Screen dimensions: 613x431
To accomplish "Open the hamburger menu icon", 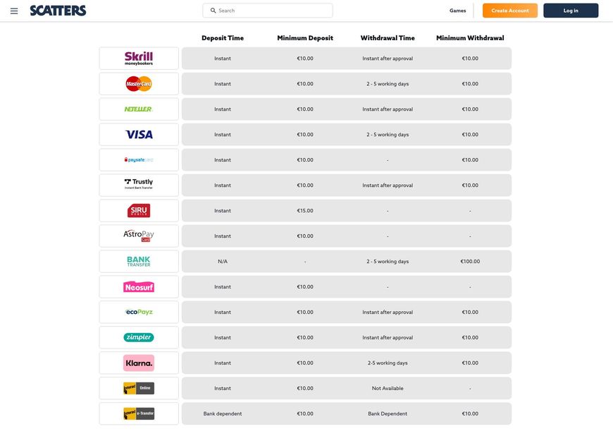I will [14, 11].
